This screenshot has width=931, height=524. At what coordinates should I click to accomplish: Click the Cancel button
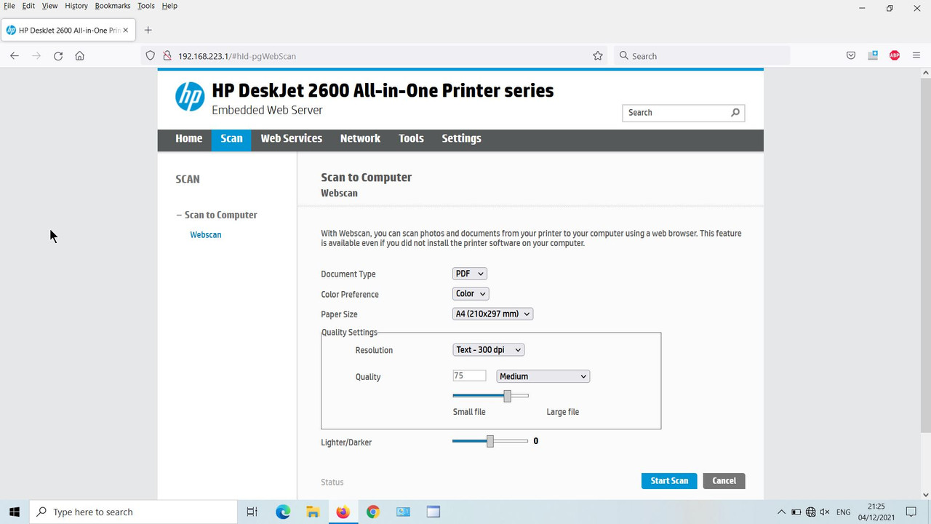tap(724, 481)
